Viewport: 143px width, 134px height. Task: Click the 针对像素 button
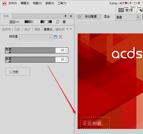89,17
